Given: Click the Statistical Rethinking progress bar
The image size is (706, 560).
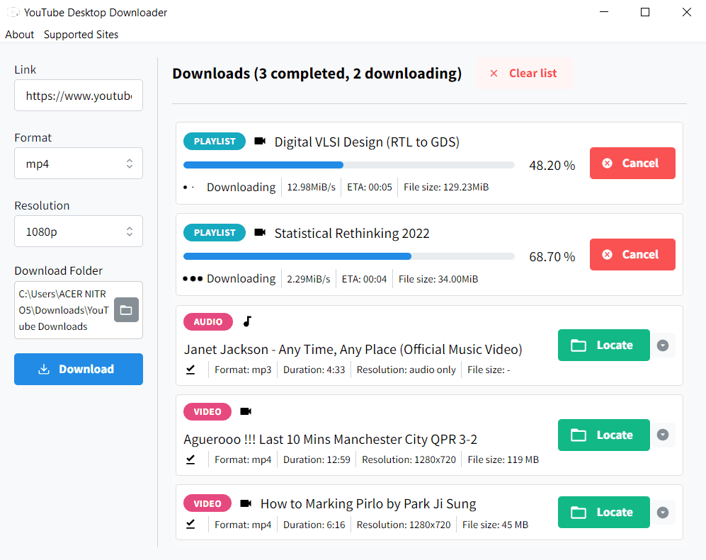Looking at the screenshot, I should (x=348, y=256).
